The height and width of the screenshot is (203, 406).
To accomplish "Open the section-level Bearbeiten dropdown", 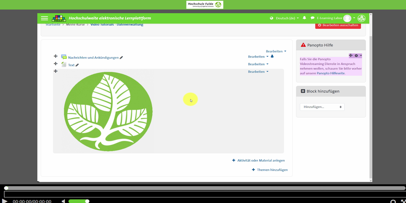I will click(x=276, y=51).
